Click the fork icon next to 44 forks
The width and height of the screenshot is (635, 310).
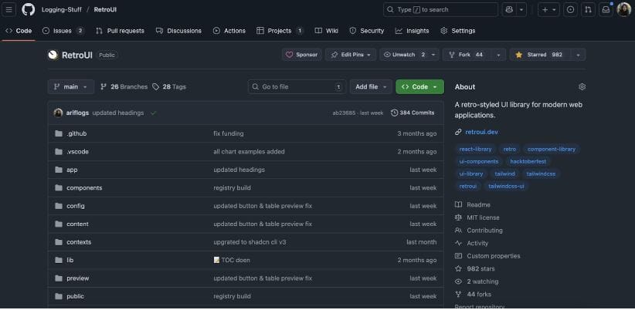pyautogui.click(x=458, y=295)
